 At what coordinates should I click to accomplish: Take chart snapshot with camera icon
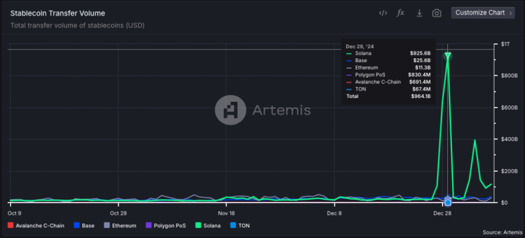point(436,13)
